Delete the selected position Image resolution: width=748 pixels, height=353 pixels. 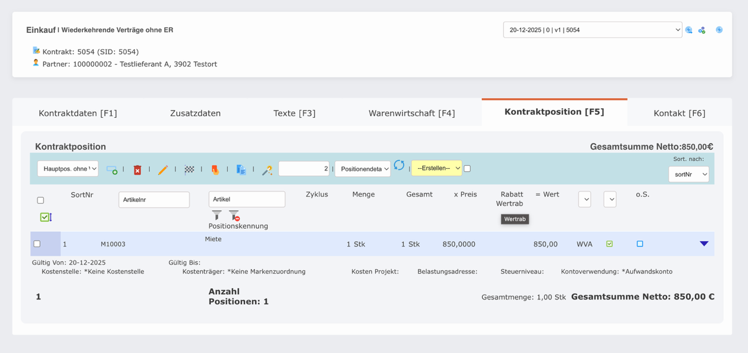click(137, 169)
